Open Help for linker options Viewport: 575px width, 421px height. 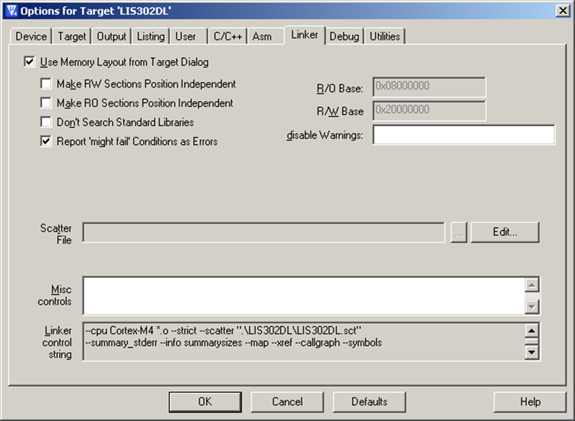click(x=530, y=402)
